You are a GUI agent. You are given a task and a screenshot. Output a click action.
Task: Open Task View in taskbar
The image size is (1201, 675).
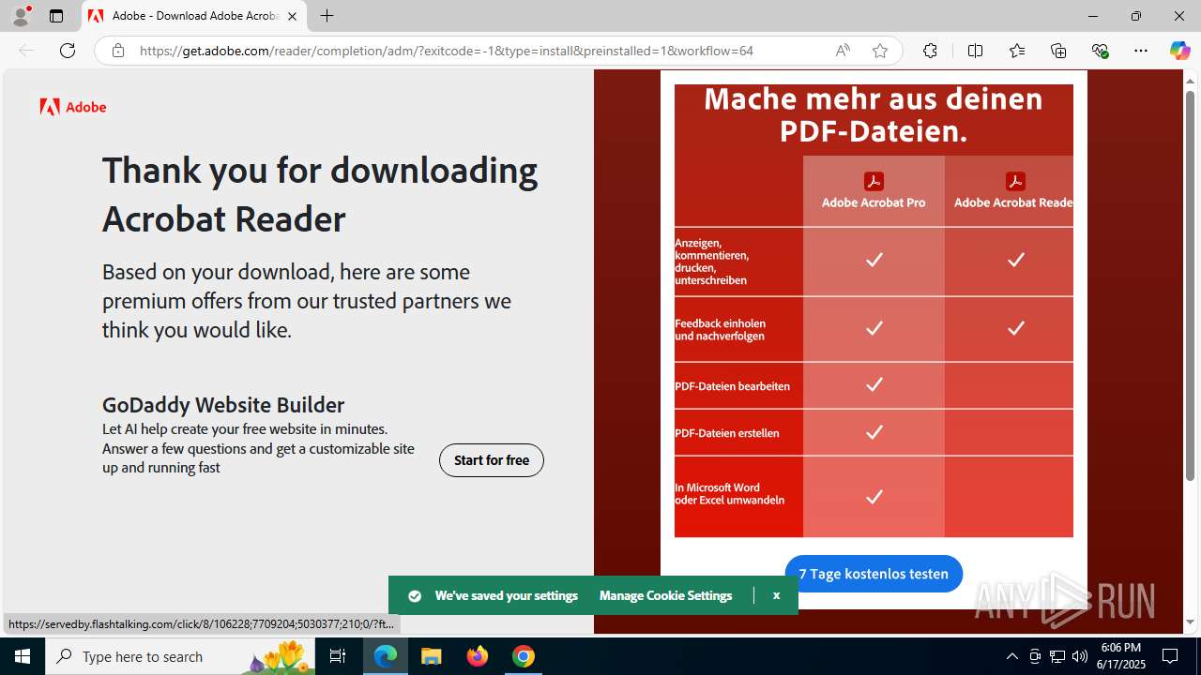339,656
